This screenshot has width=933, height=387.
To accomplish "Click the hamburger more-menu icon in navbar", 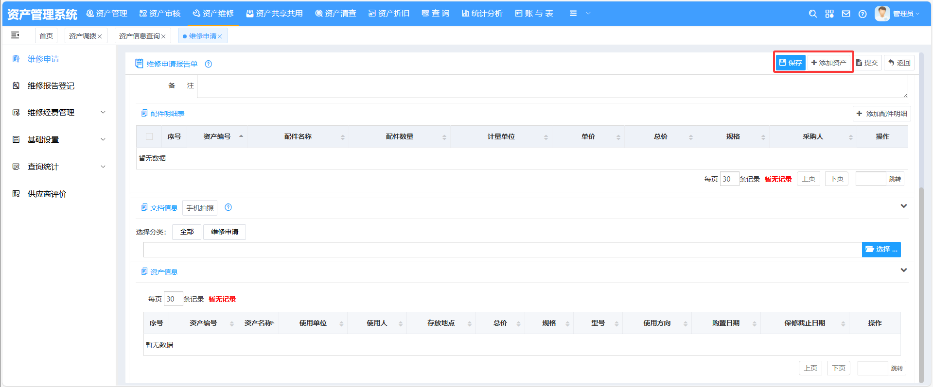I will coord(573,14).
